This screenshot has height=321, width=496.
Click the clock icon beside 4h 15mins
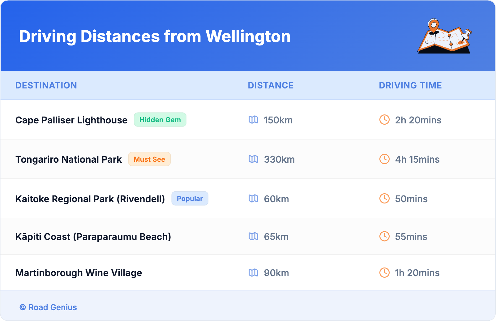pos(384,159)
